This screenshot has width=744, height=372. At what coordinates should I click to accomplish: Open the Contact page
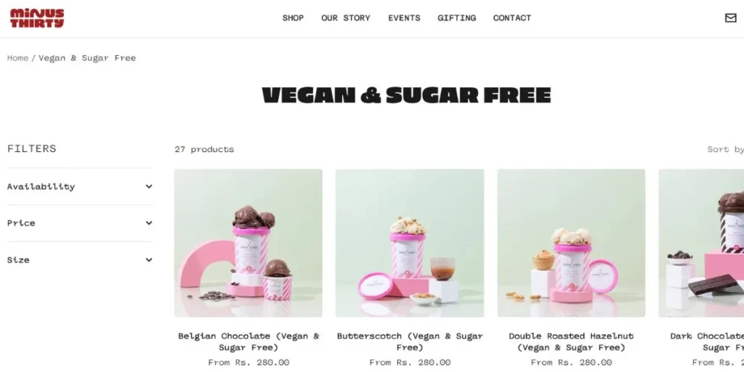[x=512, y=18]
